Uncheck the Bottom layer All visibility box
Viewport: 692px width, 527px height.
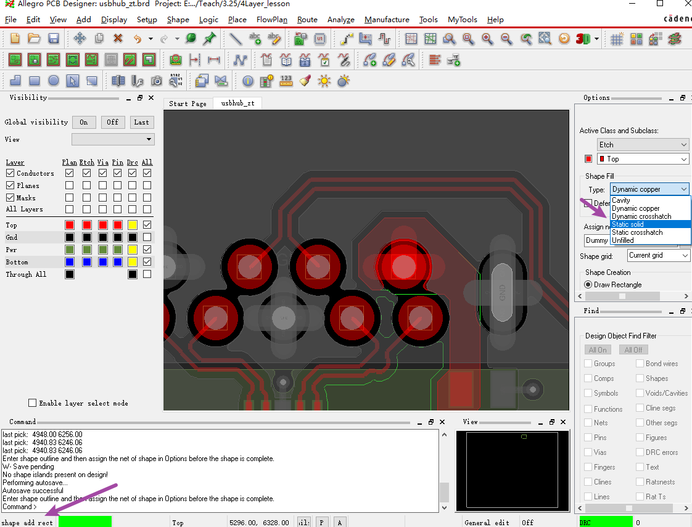point(147,262)
